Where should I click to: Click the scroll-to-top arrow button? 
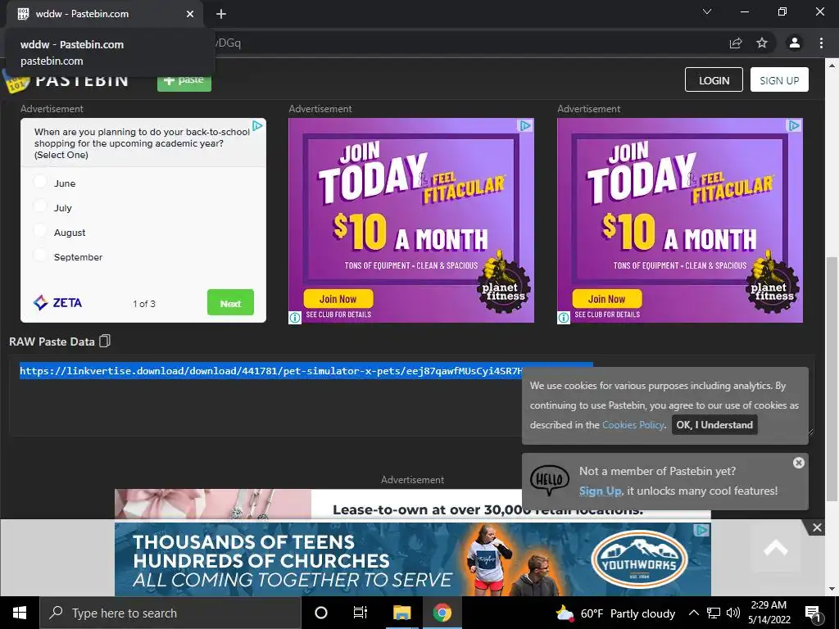[776, 549]
